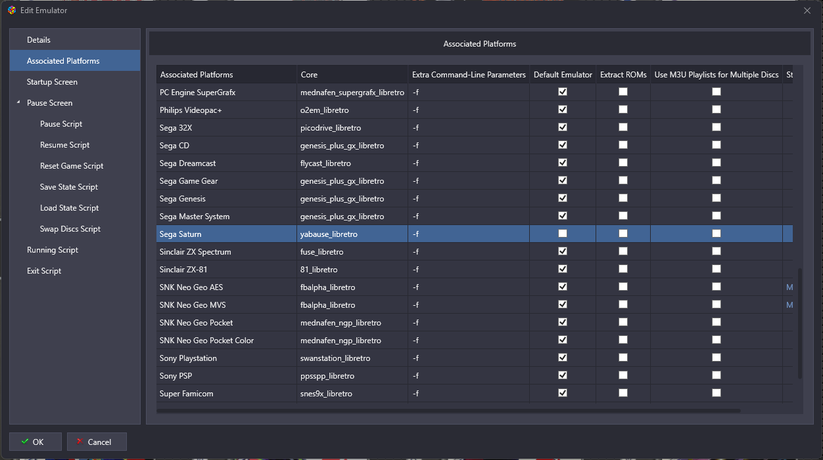Select SNK Neo Geo Pocket Color cell
Image resolution: width=823 pixels, height=460 pixels.
click(x=226, y=340)
